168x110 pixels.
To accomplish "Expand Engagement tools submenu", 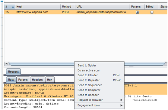I will coord(99,105).
